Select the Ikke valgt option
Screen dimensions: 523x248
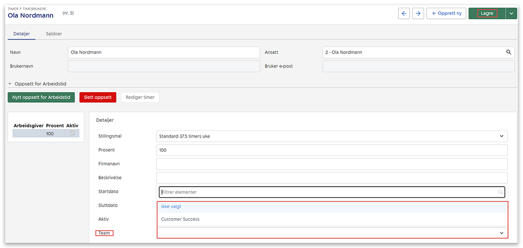(x=171, y=207)
